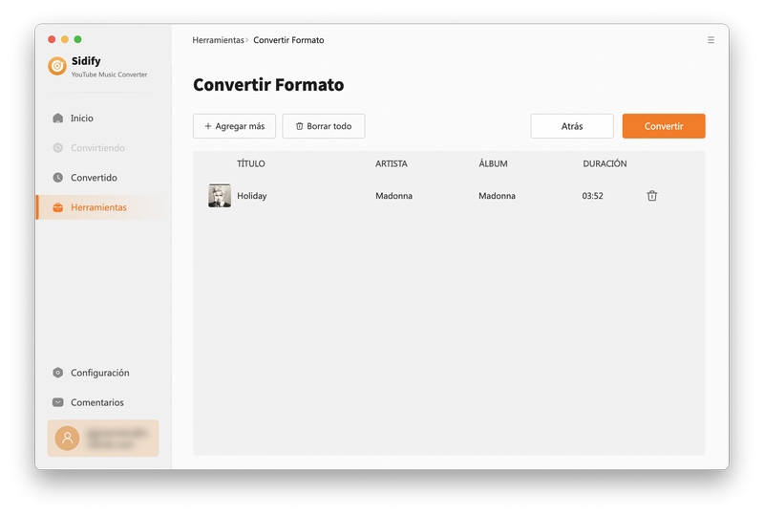Image resolution: width=764 pixels, height=516 pixels.
Task: Open Comentarios feedback
Action: click(88, 402)
